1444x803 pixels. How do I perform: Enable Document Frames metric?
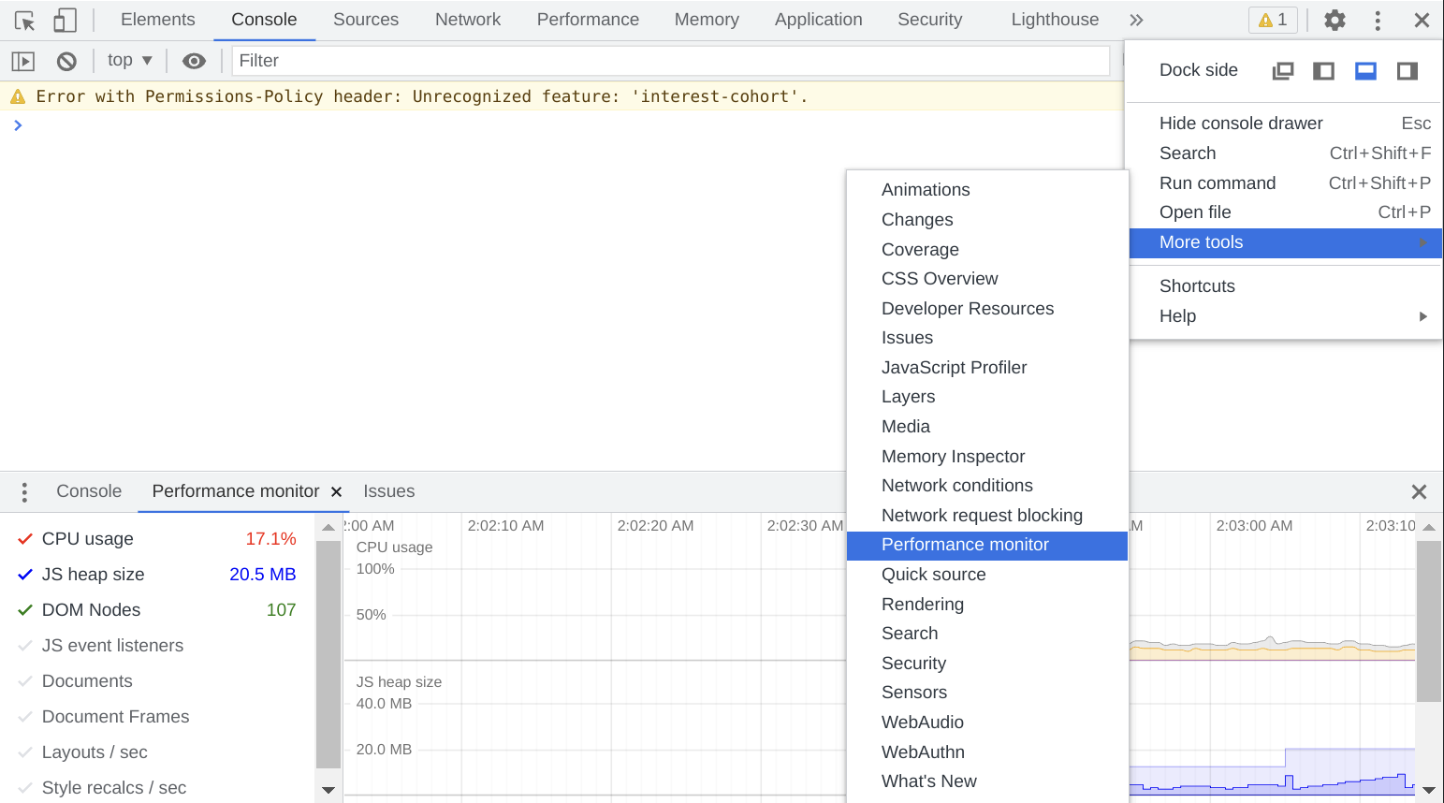tap(25, 717)
